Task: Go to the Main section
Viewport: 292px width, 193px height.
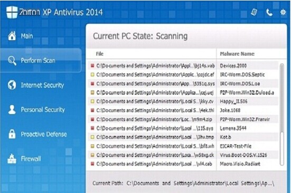Action: (27, 36)
